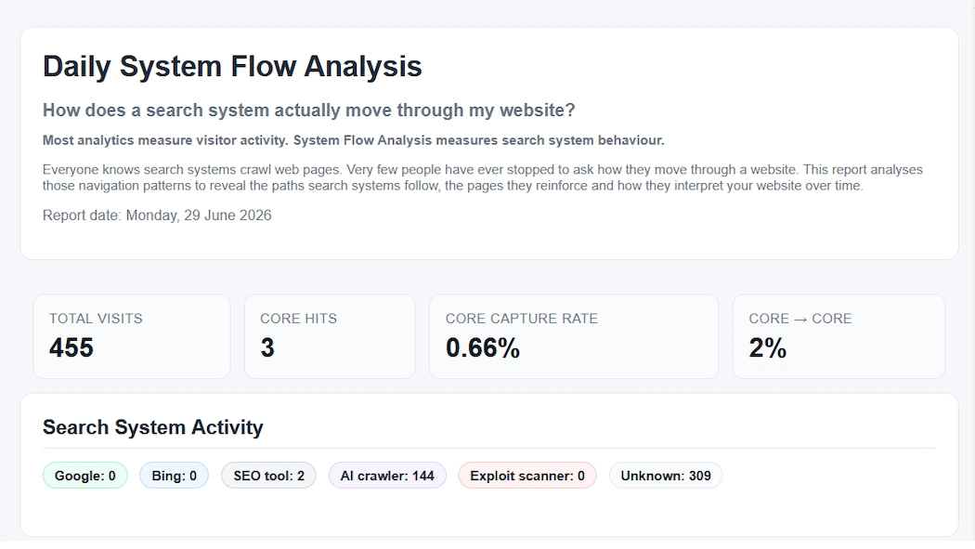Click the Total Visits card showing 455
This screenshot has width=975, height=549.
point(132,336)
